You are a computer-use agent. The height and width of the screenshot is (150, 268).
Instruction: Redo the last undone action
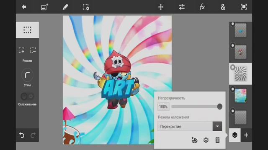33,135
